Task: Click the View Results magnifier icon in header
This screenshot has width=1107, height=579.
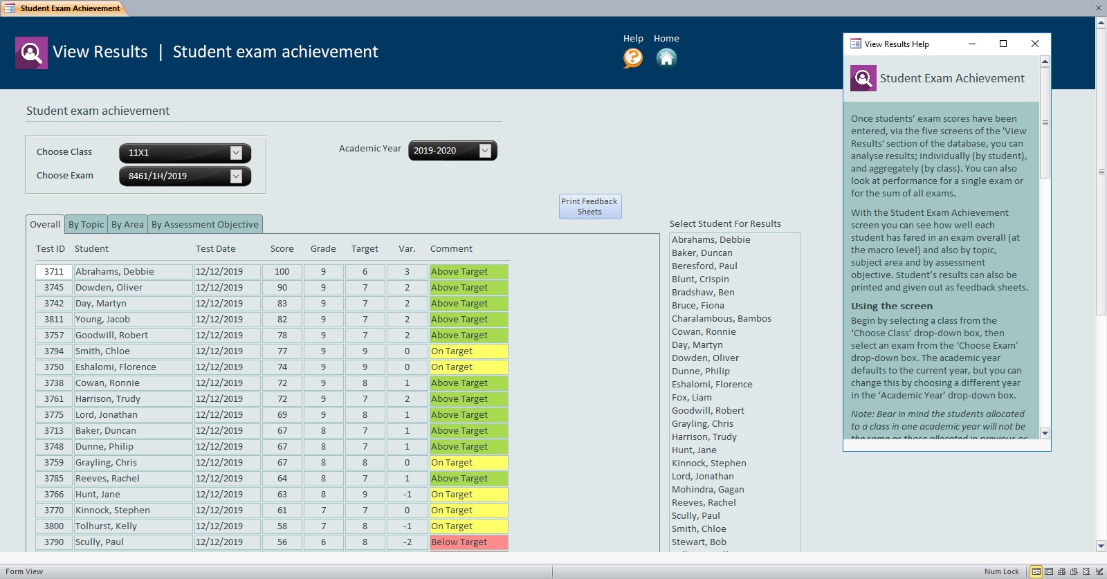Action: click(x=31, y=53)
